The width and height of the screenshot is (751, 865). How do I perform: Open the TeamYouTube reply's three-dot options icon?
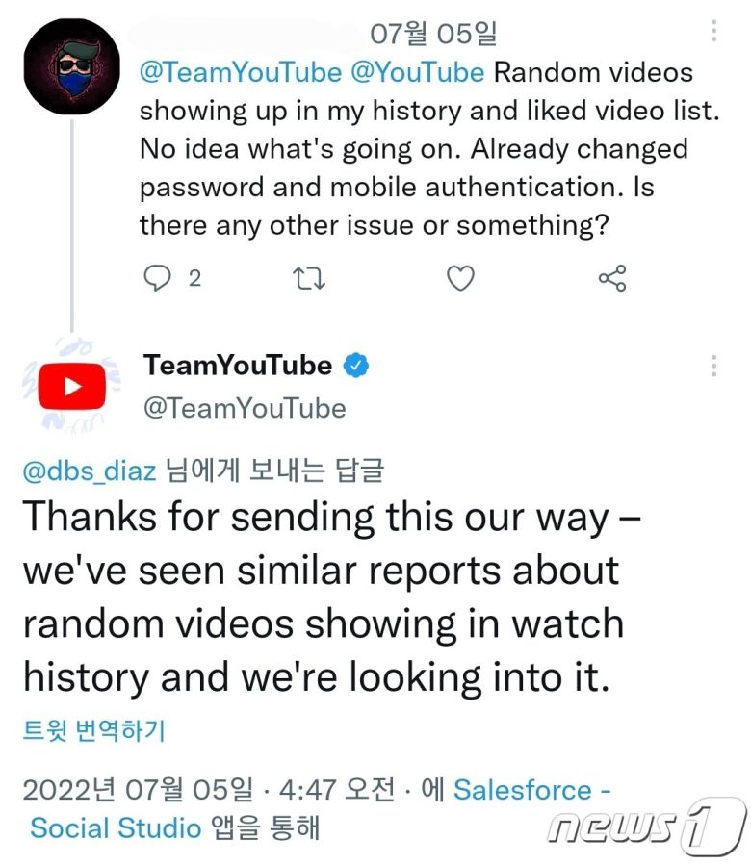point(713,366)
